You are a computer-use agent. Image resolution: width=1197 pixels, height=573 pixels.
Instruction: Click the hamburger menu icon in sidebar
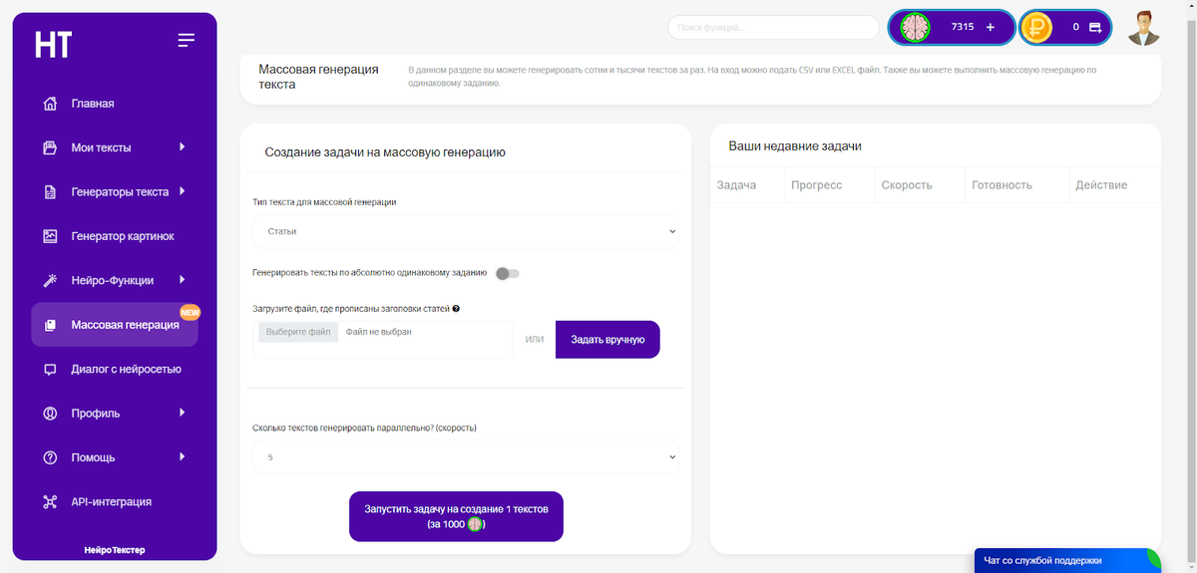tap(186, 40)
